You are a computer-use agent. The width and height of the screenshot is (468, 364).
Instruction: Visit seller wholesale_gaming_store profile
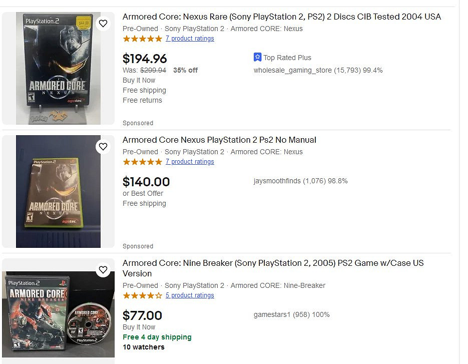pyautogui.click(x=292, y=71)
